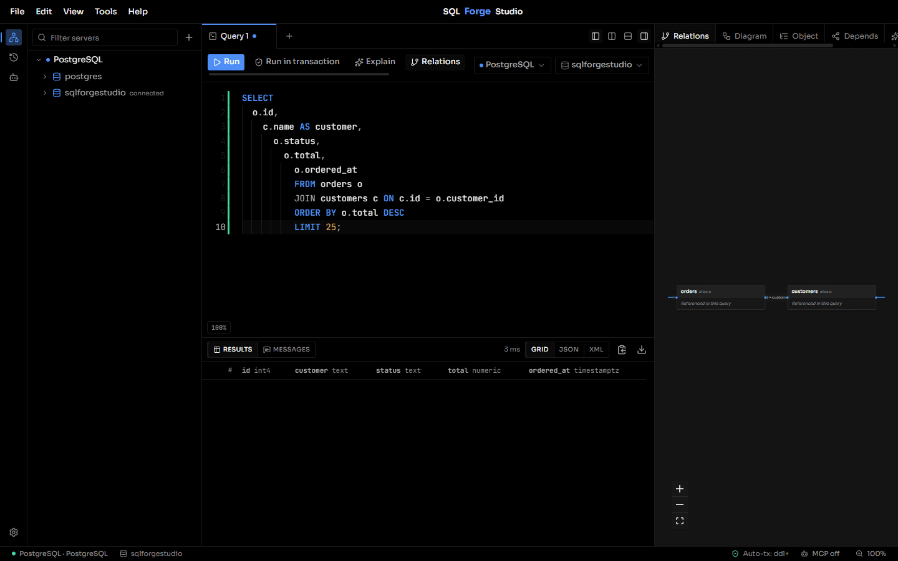Switch to Object panel tab
Viewport: 898px width, 561px height.
tap(799, 36)
